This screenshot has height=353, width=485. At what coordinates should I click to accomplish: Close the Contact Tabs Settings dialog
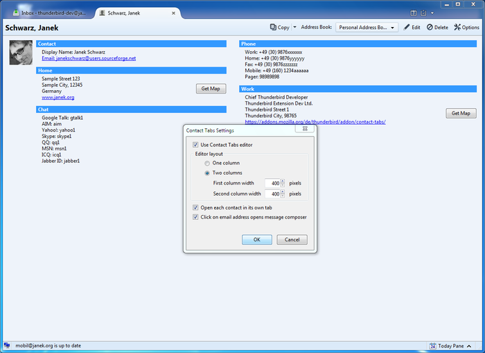coord(305,128)
